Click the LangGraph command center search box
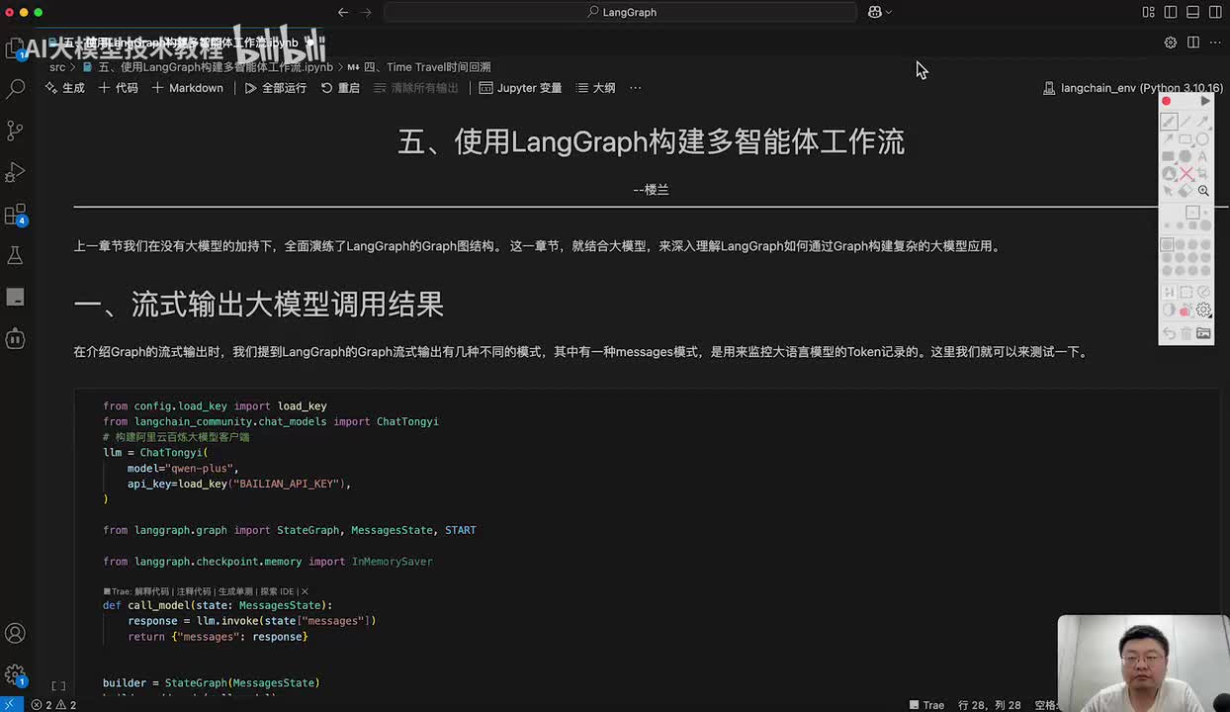The width and height of the screenshot is (1230, 712). click(x=621, y=12)
